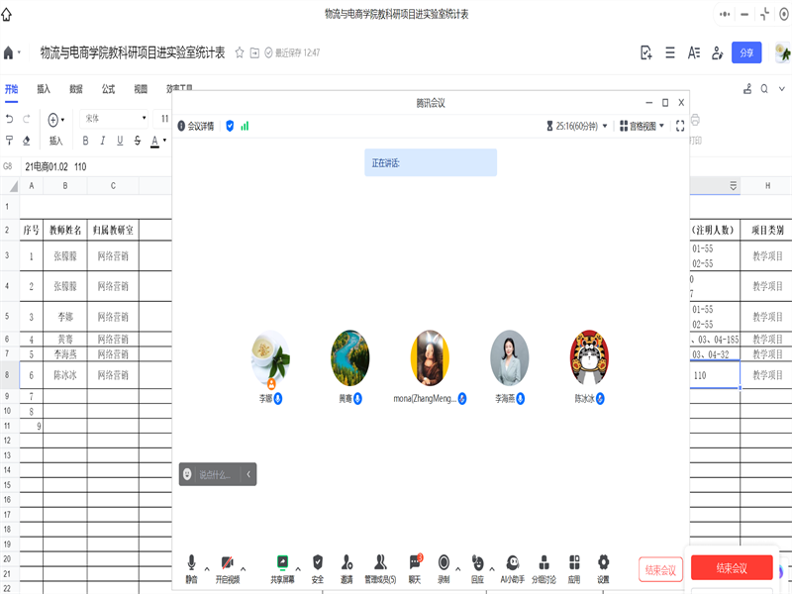Switch to the 插入 ribbon tab
792x594 pixels.
click(44, 89)
